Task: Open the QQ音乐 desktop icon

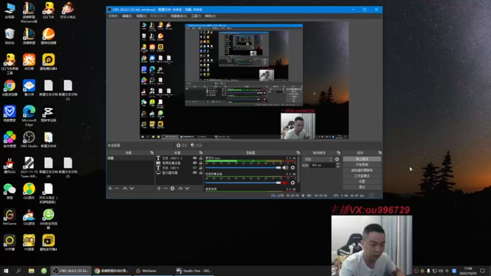Action: pos(29,191)
